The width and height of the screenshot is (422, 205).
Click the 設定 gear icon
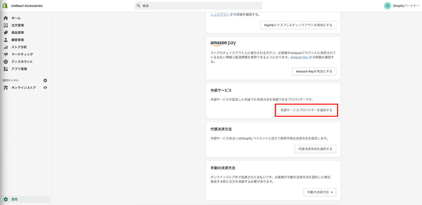tap(6, 199)
